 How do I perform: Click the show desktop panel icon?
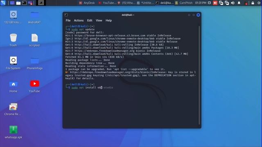(x=12, y=3)
